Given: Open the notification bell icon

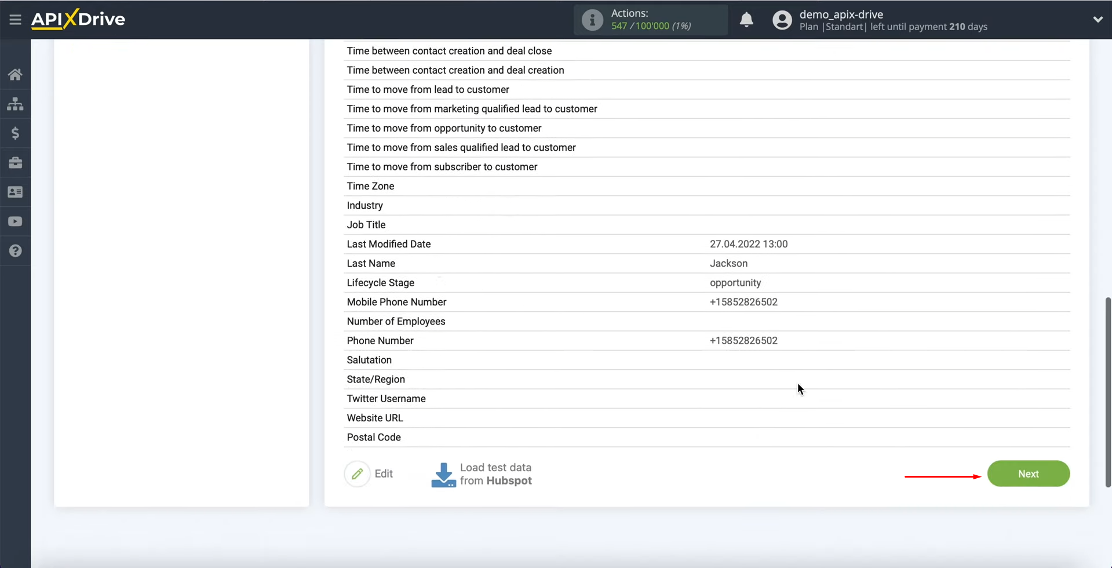Looking at the screenshot, I should [746, 20].
